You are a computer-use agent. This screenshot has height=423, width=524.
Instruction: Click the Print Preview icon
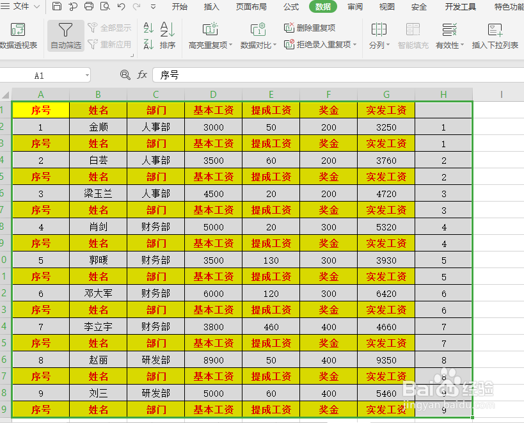tap(105, 6)
